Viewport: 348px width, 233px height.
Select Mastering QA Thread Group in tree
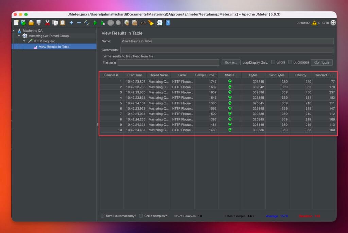[48, 36]
